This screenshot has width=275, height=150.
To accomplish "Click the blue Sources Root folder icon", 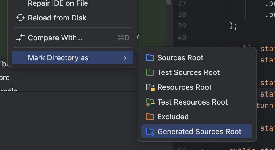I will 150,58.
